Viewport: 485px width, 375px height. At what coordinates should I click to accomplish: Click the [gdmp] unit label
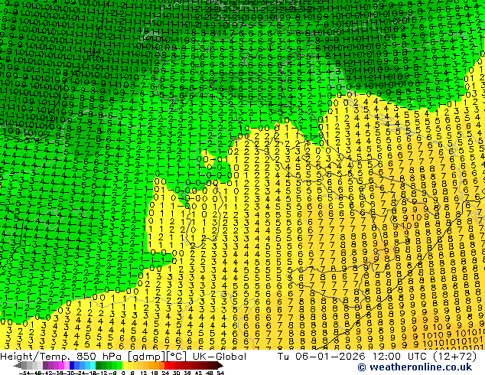click(147, 357)
